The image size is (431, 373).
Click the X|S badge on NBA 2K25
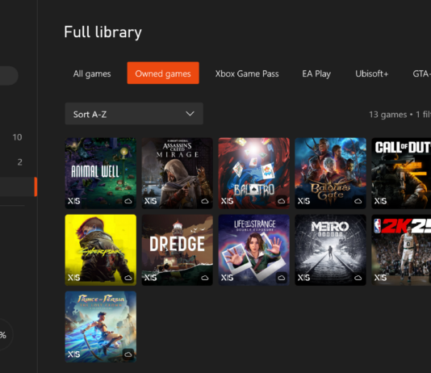381,278
